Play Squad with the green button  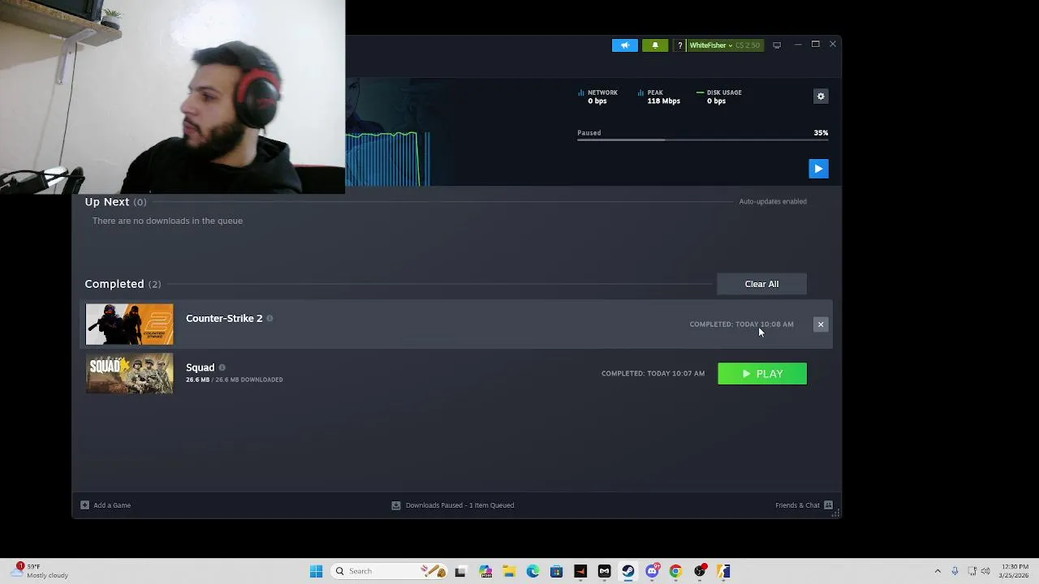tap(762, 374)
